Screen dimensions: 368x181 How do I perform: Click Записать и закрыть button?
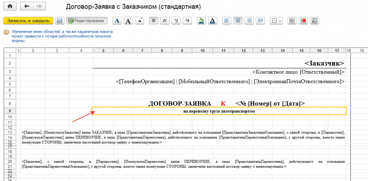(x=28, y=20)
